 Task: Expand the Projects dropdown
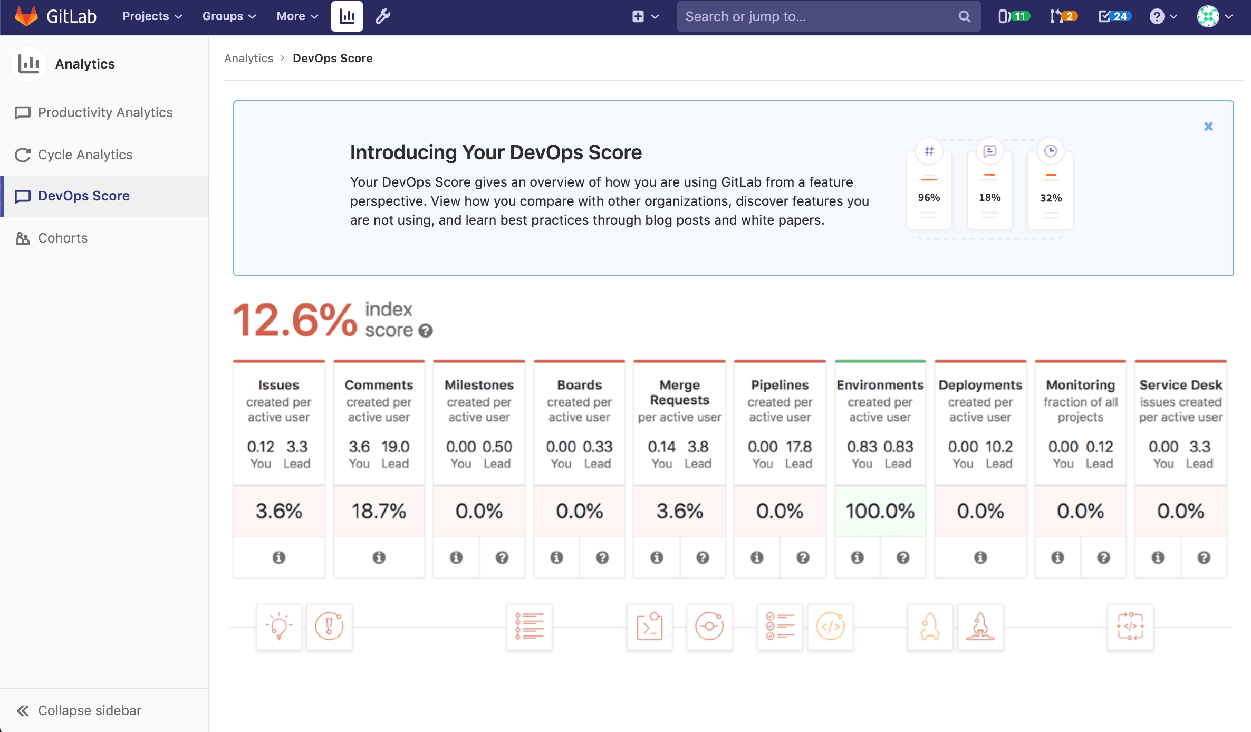pyautogui.click(x=151, y=16)
